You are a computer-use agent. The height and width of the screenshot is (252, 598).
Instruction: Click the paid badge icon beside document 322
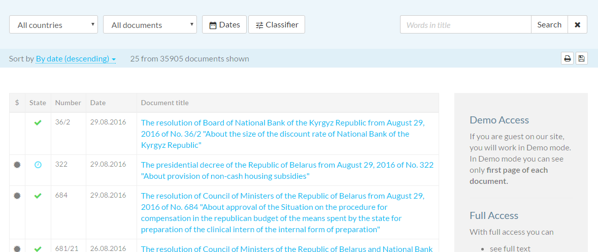[17, 165]
